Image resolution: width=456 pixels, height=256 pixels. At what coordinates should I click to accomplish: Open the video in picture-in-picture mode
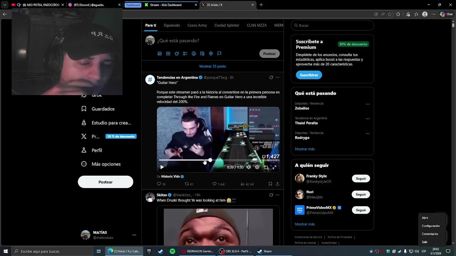[x=266, y=167]
